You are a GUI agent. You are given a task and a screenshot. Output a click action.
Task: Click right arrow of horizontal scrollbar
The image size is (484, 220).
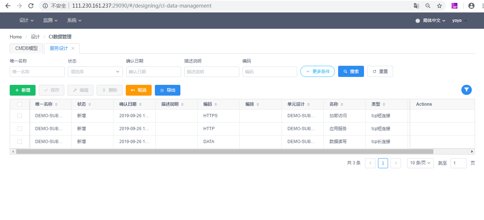(x=472, y=151)
